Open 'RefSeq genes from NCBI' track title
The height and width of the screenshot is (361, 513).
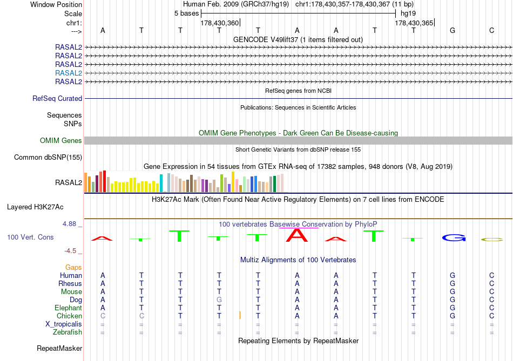tap(298, 91)
